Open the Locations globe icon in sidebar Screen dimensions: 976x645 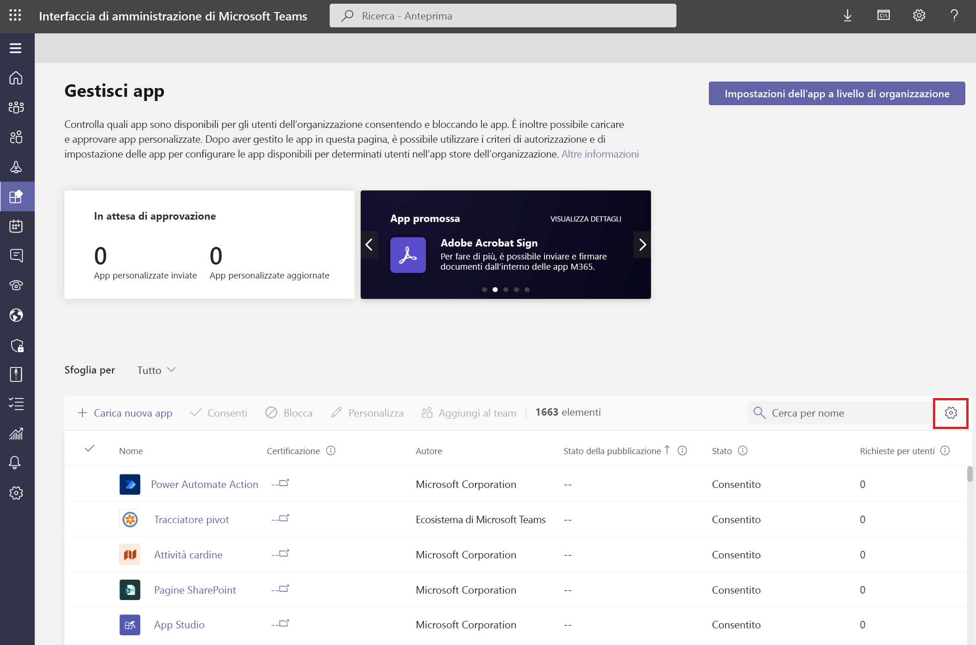click(16, 315)
